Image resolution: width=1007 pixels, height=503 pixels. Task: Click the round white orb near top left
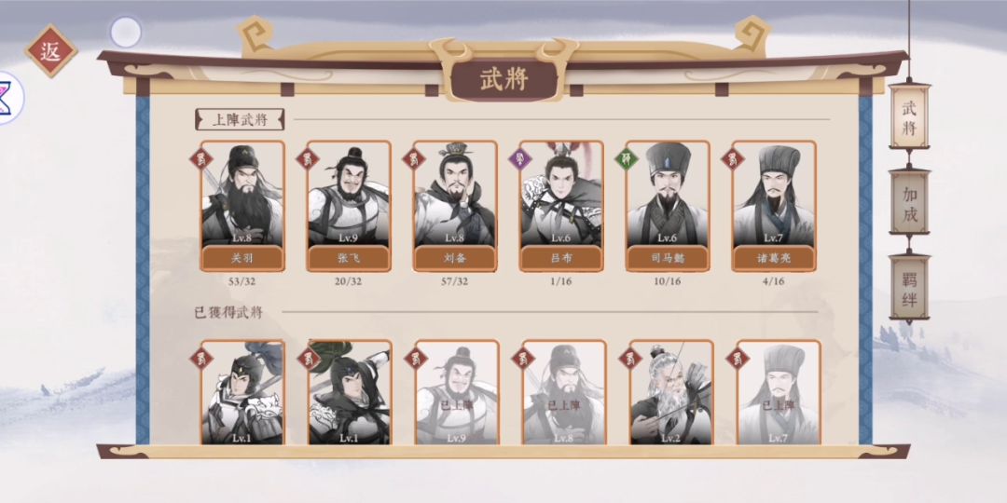pyautogui.click(x=125, y=32)
